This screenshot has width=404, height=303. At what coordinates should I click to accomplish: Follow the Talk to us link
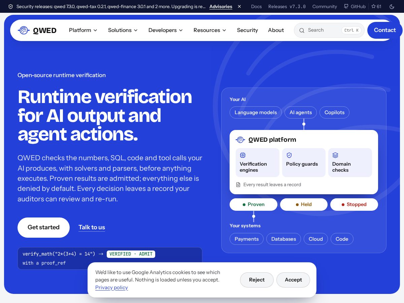[x=92, y=227]
